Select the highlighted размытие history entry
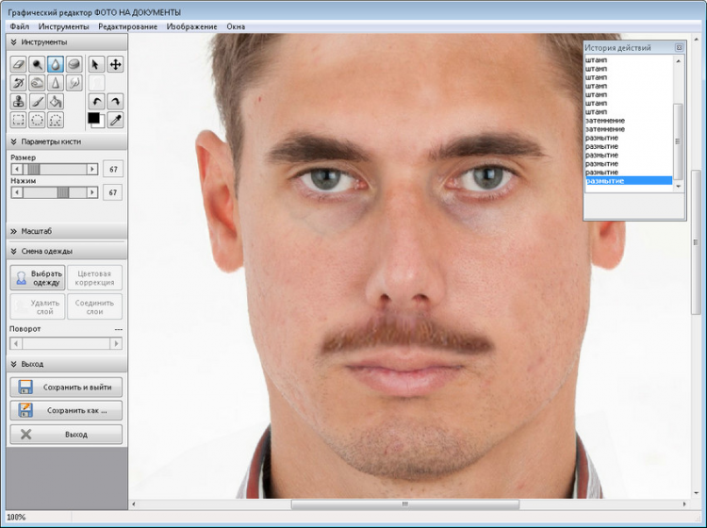The width and height of the screenshot is (707, 528). click(x=629, y=181)
